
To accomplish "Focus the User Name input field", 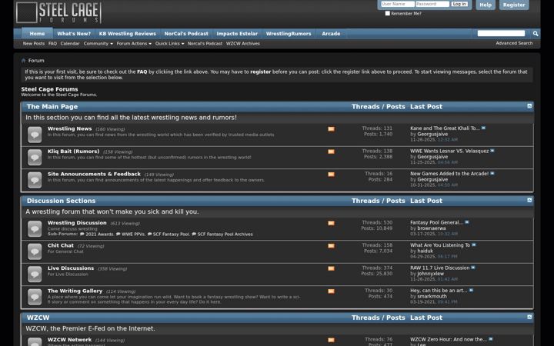I will pos(398,4).
